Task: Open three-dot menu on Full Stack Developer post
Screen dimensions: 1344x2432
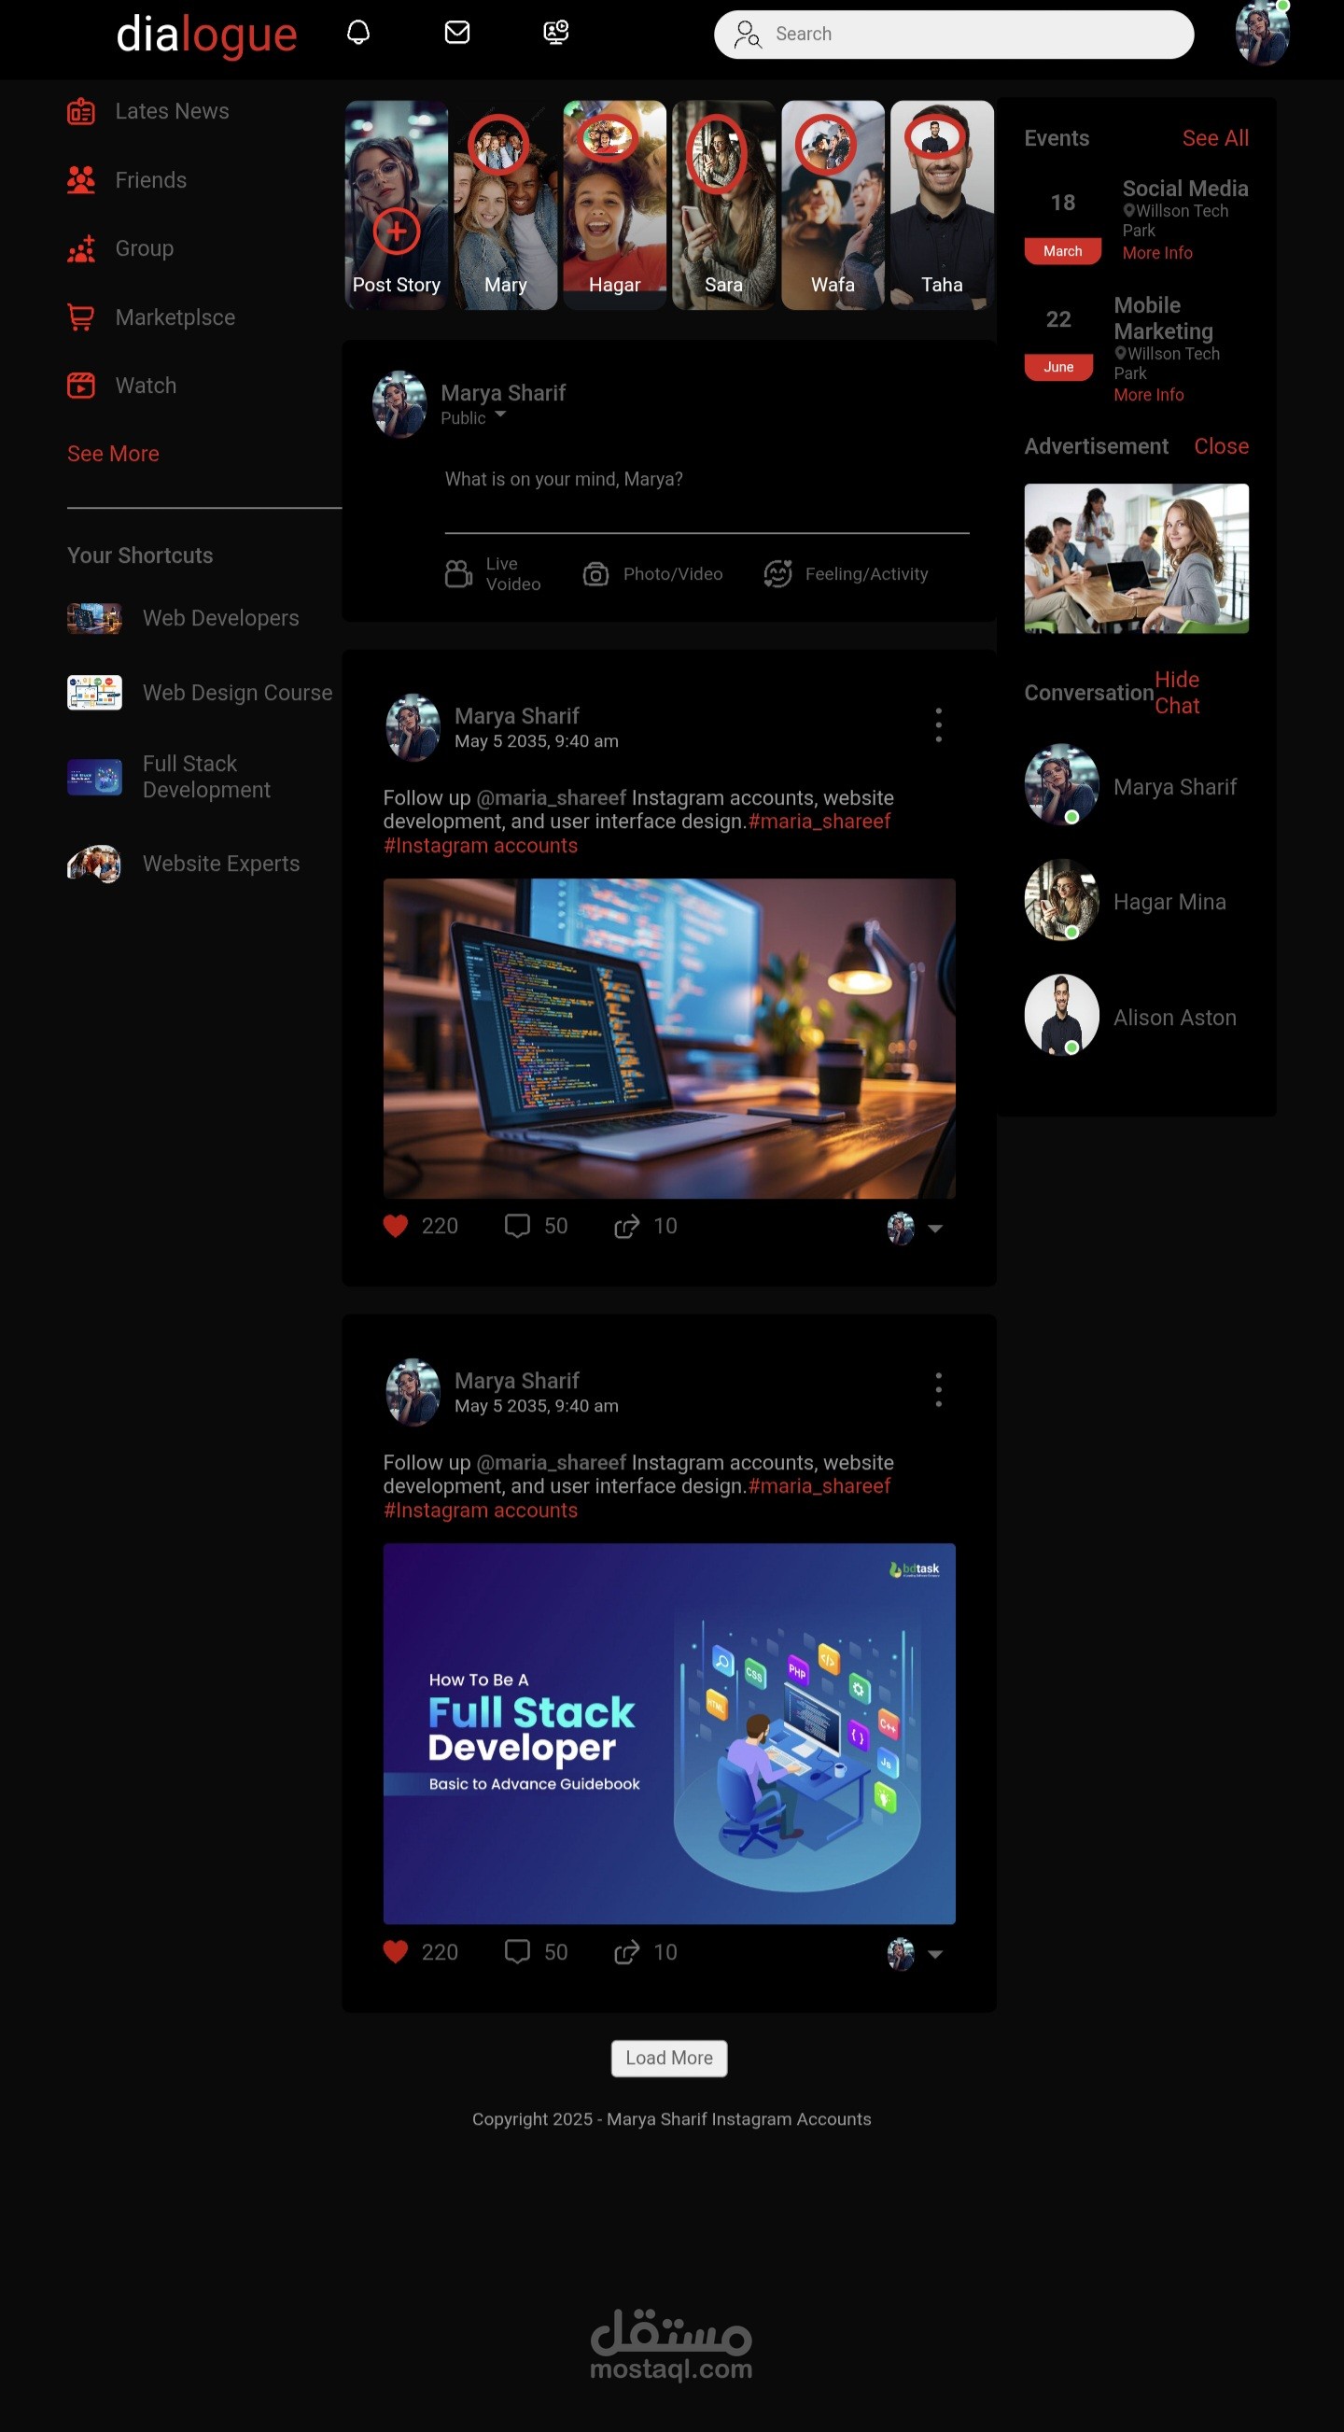Action: point(938,1390)
